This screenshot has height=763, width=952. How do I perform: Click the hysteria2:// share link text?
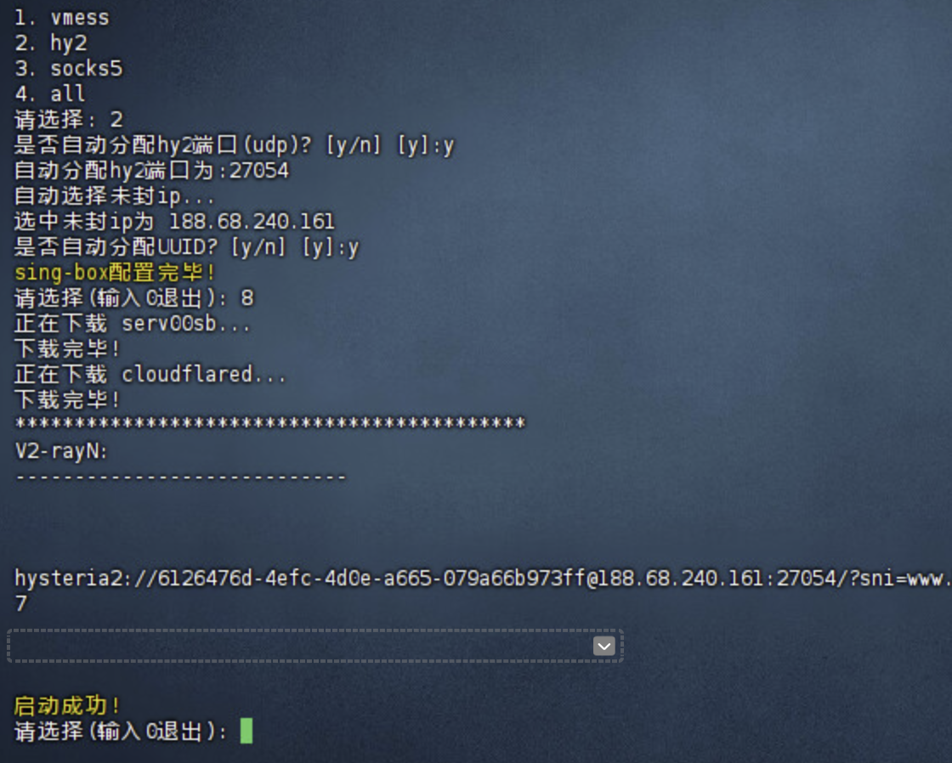coord(483,579)
